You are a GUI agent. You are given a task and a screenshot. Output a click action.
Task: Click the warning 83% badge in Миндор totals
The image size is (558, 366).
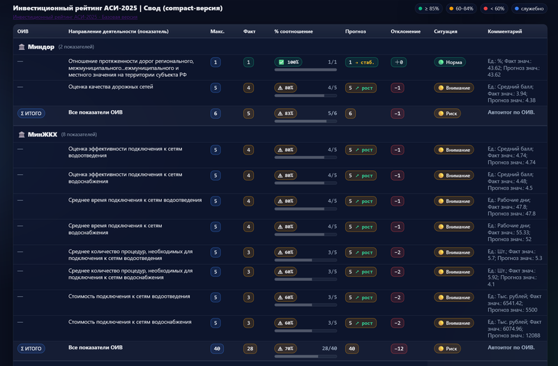point(285,114)
